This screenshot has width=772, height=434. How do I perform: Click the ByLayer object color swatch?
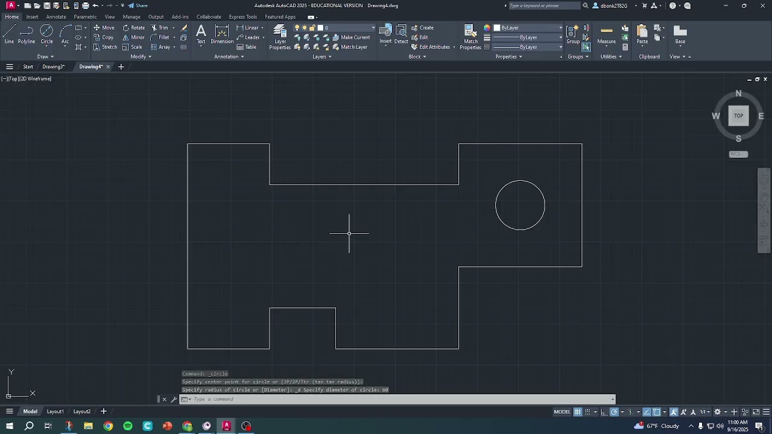497,28
